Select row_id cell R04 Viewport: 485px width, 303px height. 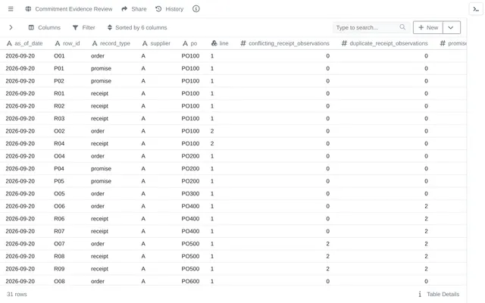(x=59, y=143)
